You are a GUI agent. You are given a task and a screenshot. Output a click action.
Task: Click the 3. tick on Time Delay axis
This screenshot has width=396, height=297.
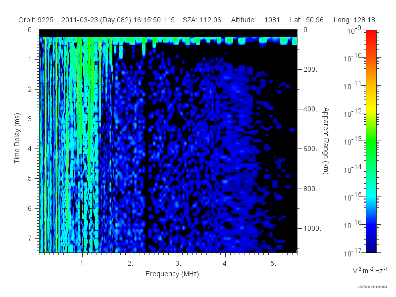click(x=31, y=119)
